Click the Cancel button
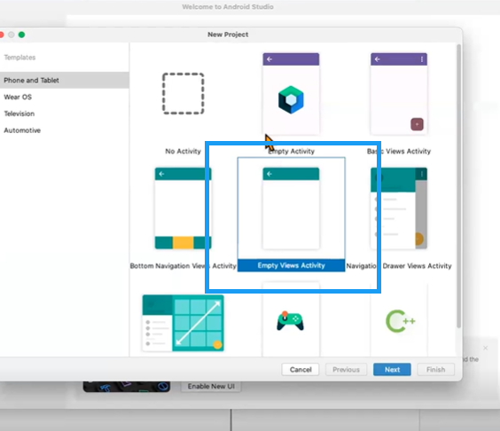Viewport: 500px width, 431px height. tap(301, 370)
